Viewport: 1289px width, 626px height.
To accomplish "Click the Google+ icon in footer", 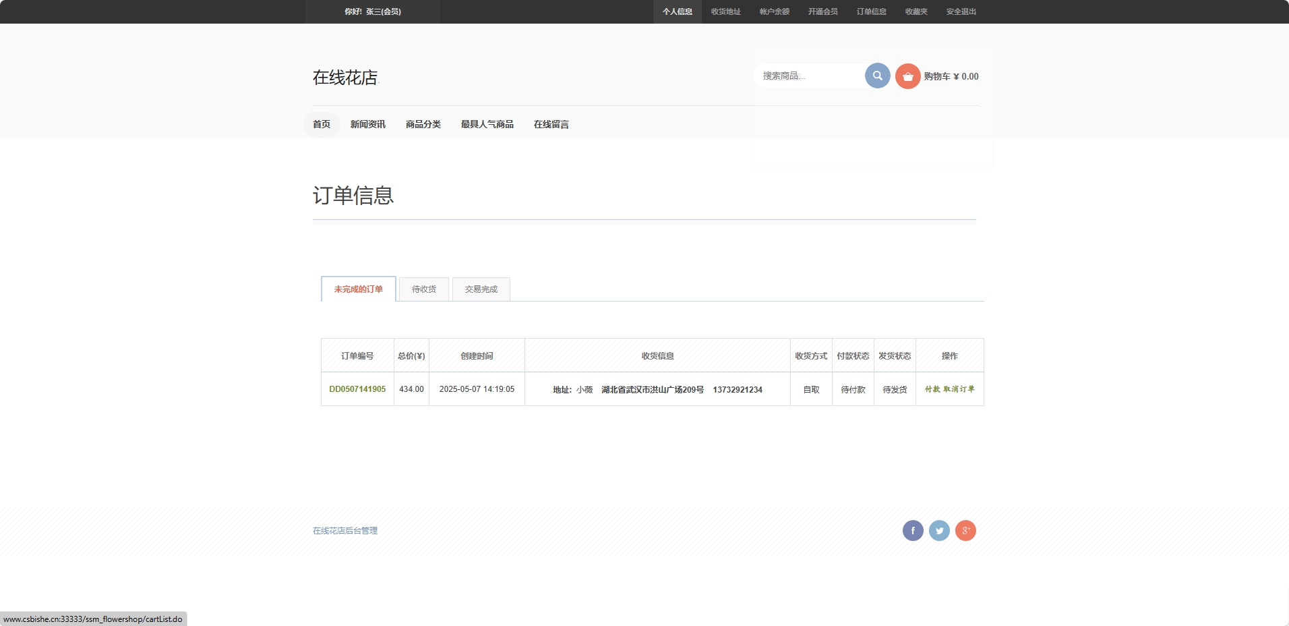I will 965,530.
